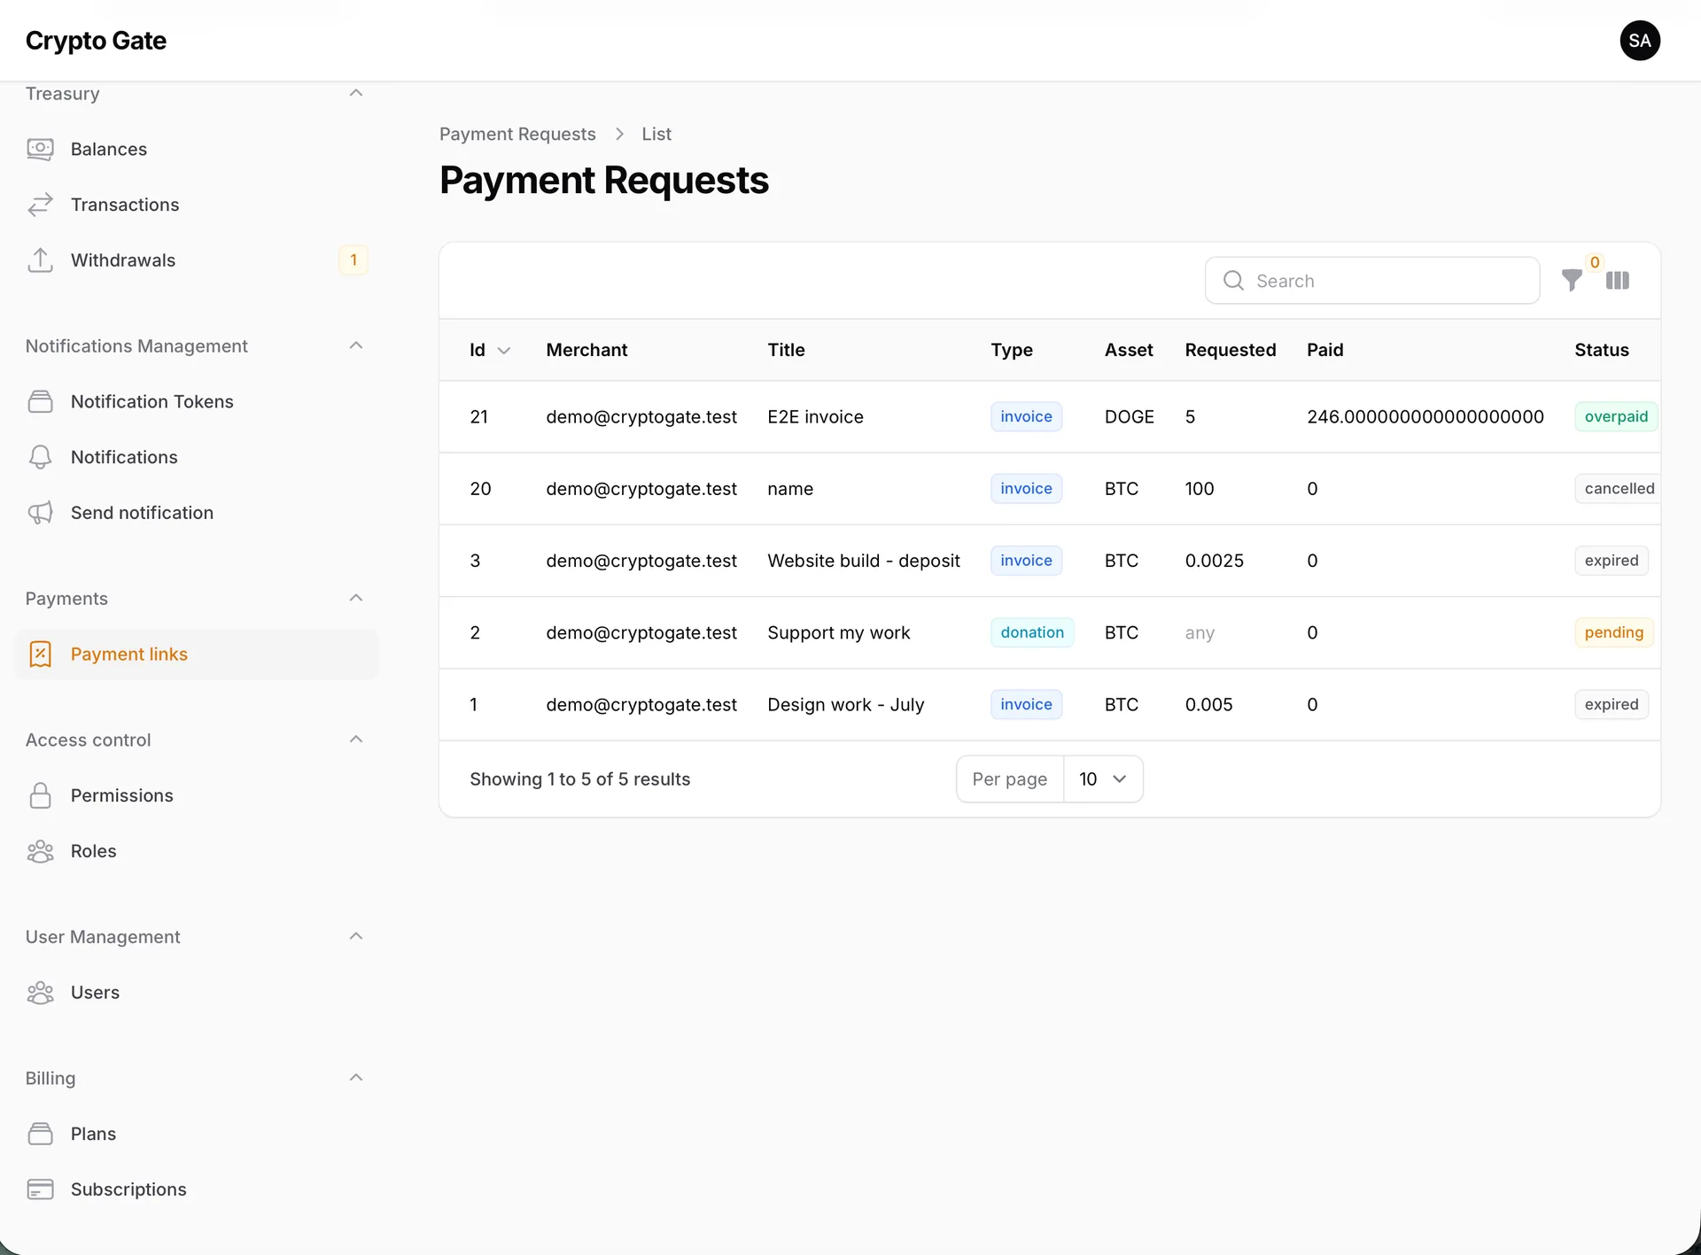Go to Subscriptions page

[198, 1189]
